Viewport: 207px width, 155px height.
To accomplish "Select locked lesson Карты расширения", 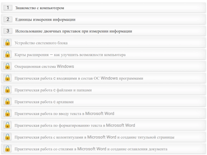I will tap(103, 54).
